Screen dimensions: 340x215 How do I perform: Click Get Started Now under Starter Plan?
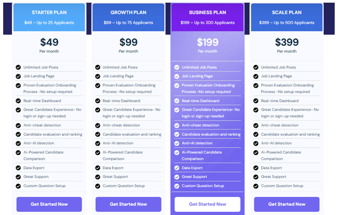click(49, 204)
